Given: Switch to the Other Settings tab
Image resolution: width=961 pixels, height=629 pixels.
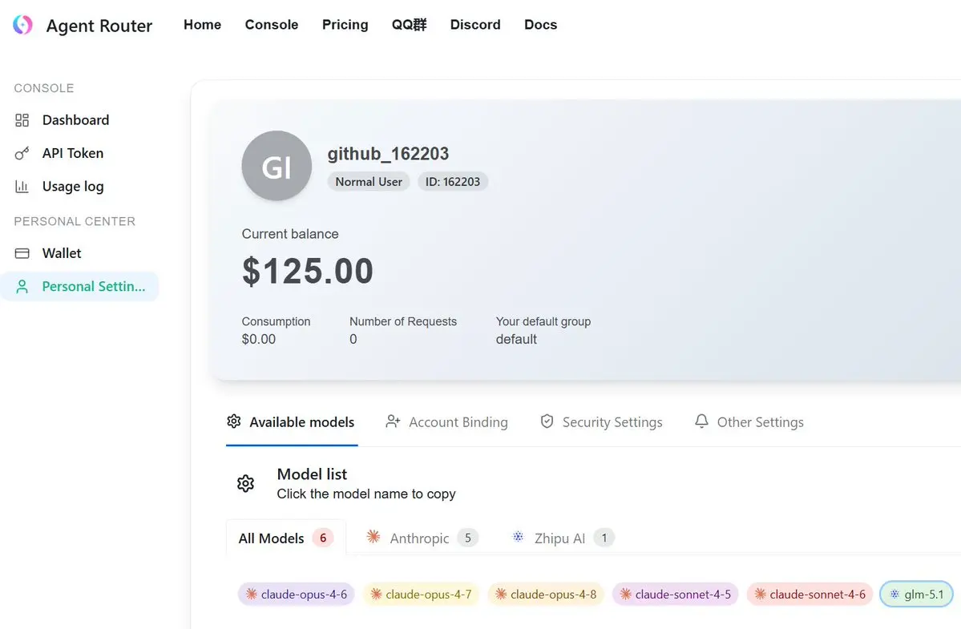Looking at the screenshot, I should 749,422.
